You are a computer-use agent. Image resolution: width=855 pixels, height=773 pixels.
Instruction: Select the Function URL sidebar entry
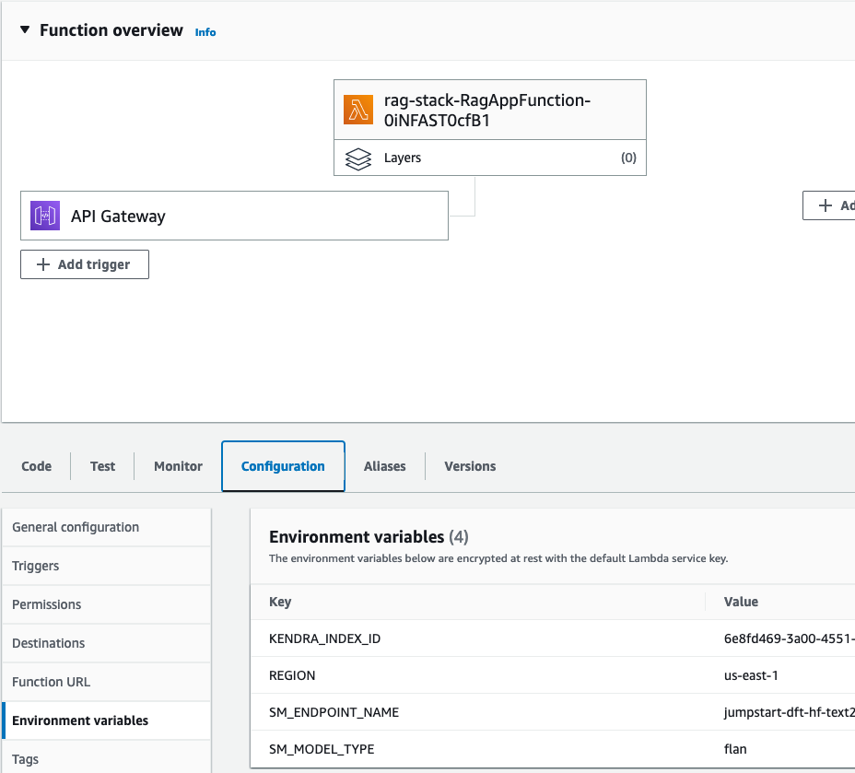tap(53, 682)
